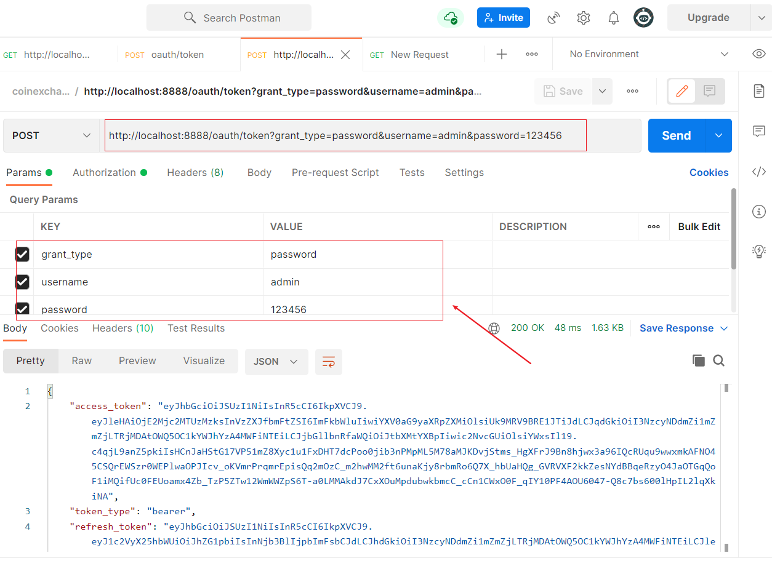
Task: Open the settings gear icon
Action: tap(584, 18)
